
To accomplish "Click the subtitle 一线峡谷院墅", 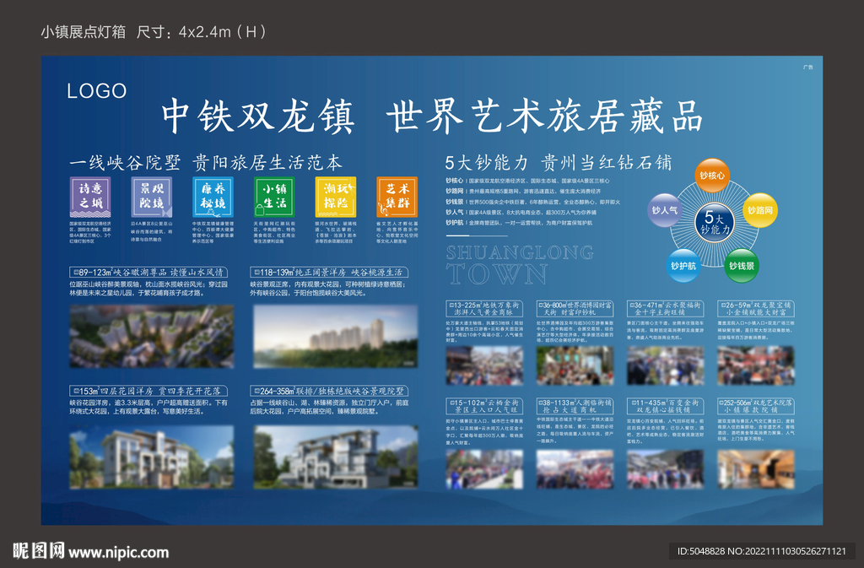I will pos(125,163).
